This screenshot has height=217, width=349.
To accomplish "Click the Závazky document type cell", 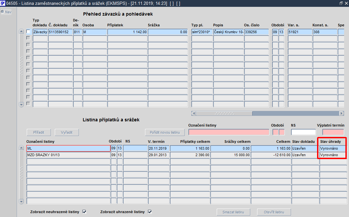I will (40, 32).
